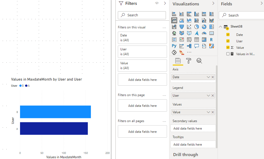
Task: Select the Clustered column chart visual
Action: [x=196, y=14]
